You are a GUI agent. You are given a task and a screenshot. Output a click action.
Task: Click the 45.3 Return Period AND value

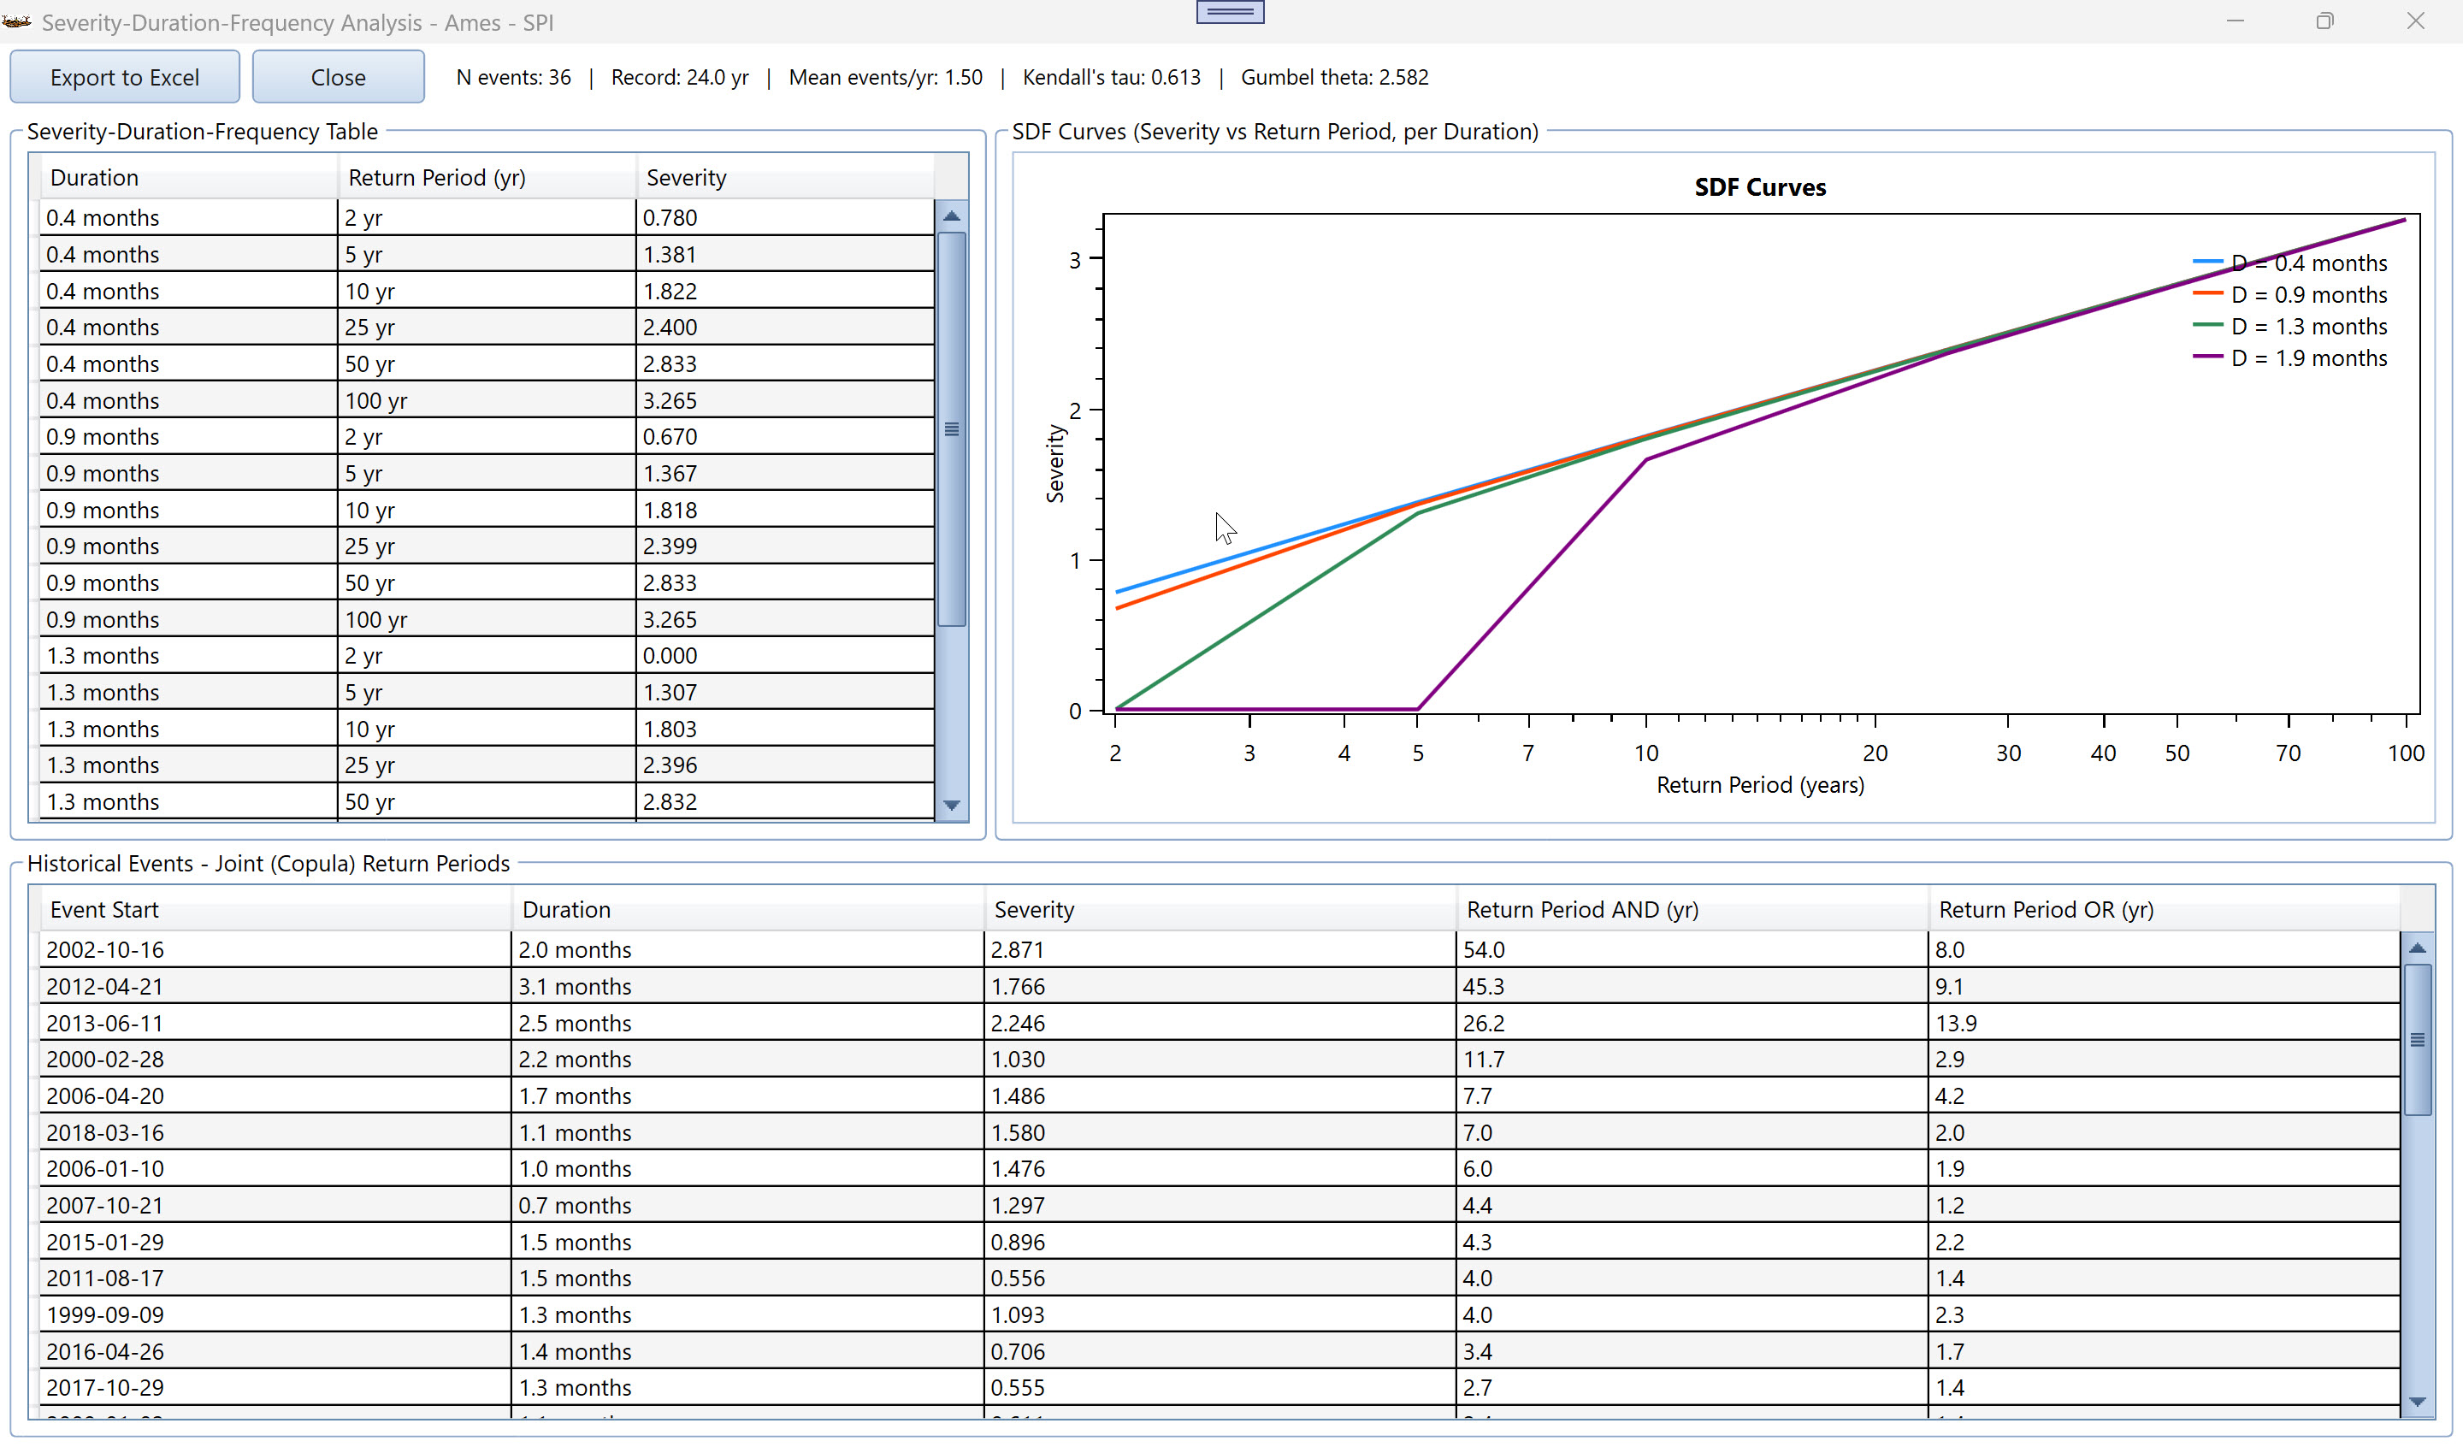pyautogui.click(x=1692, y=985)
